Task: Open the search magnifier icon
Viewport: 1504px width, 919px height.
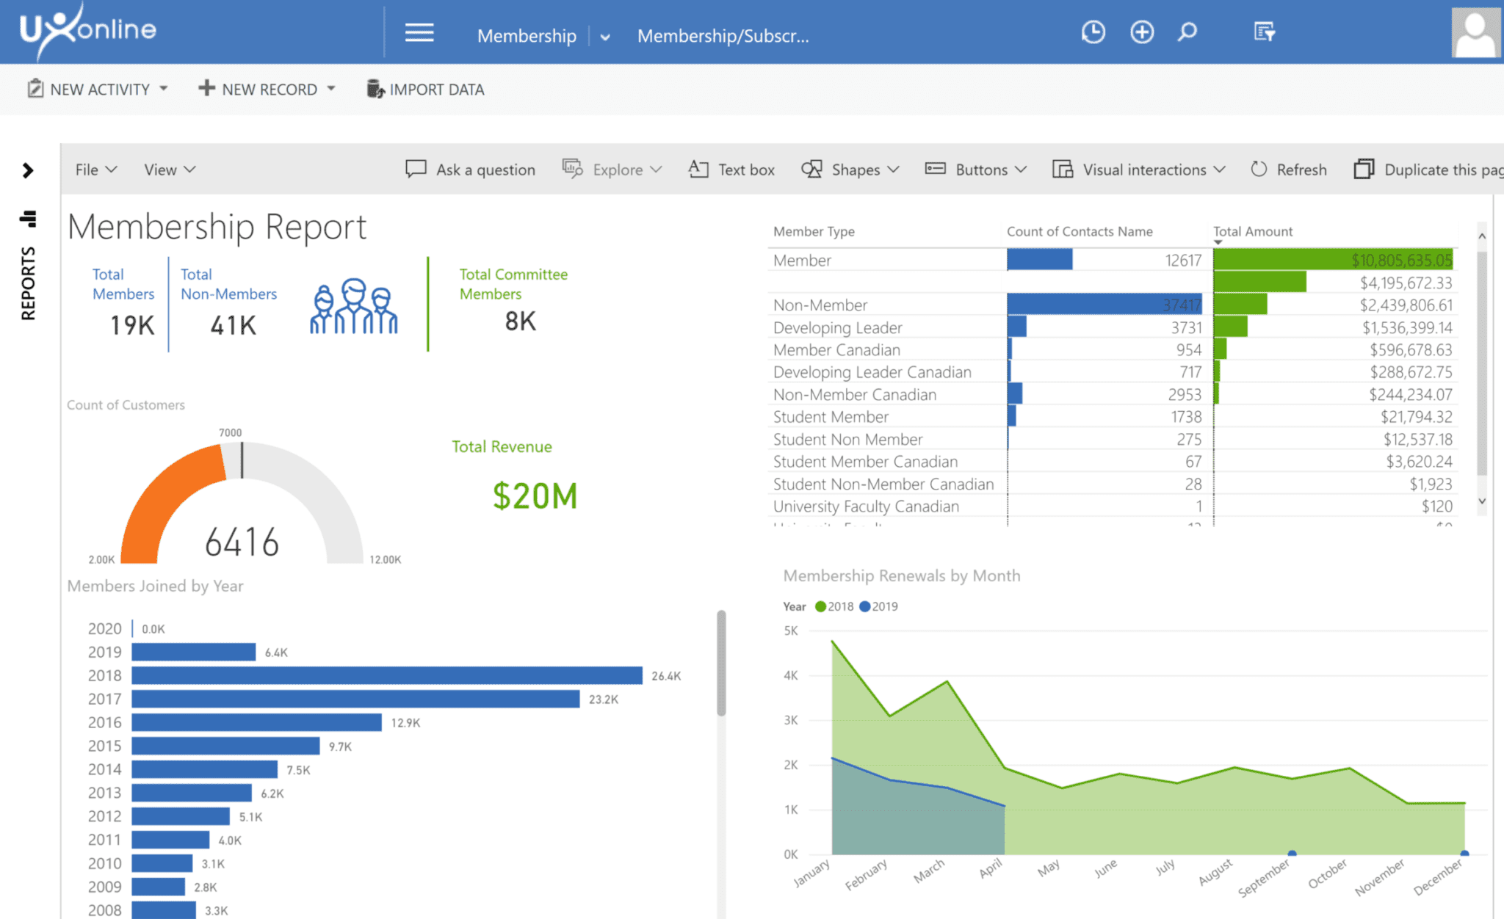Action: [x=1187, y=32]
